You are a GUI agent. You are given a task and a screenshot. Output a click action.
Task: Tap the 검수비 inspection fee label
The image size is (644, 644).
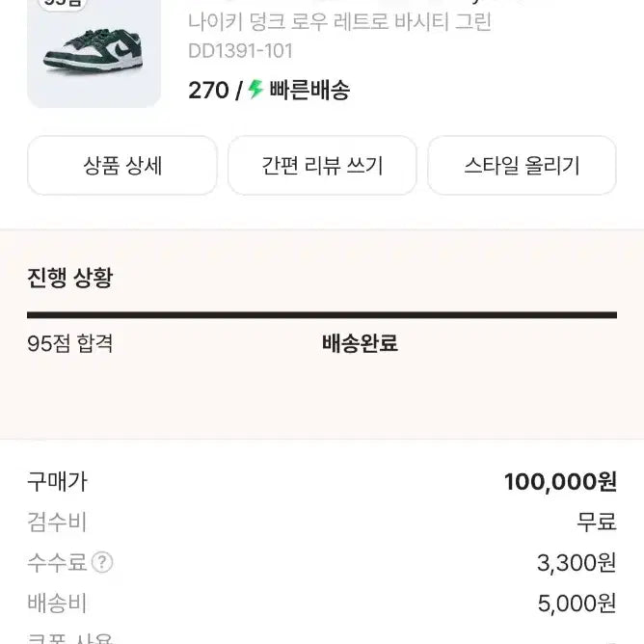click(x=57, y=523)
